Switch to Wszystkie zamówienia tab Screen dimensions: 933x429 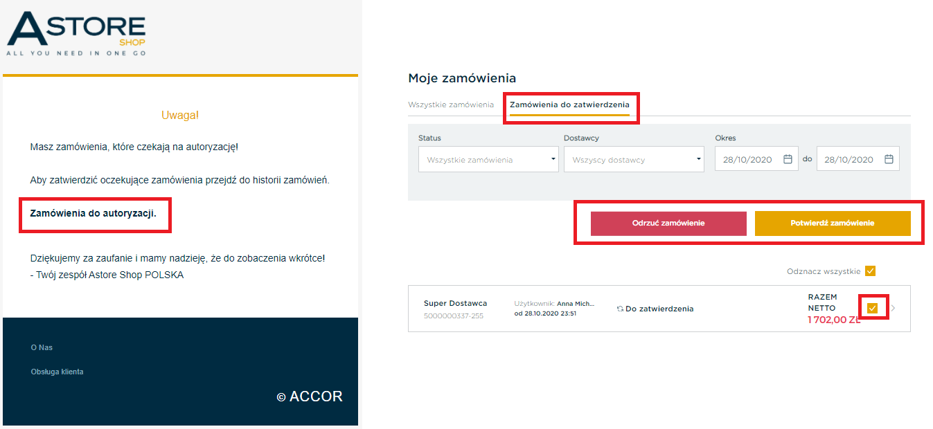(451, 104)
